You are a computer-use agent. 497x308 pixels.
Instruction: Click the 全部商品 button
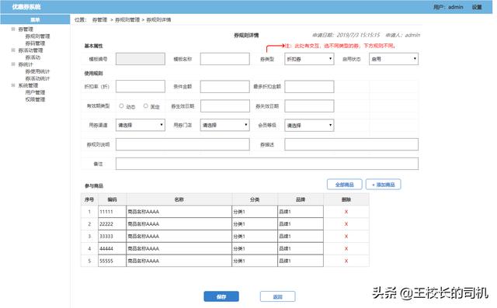(x=344, y=185)
